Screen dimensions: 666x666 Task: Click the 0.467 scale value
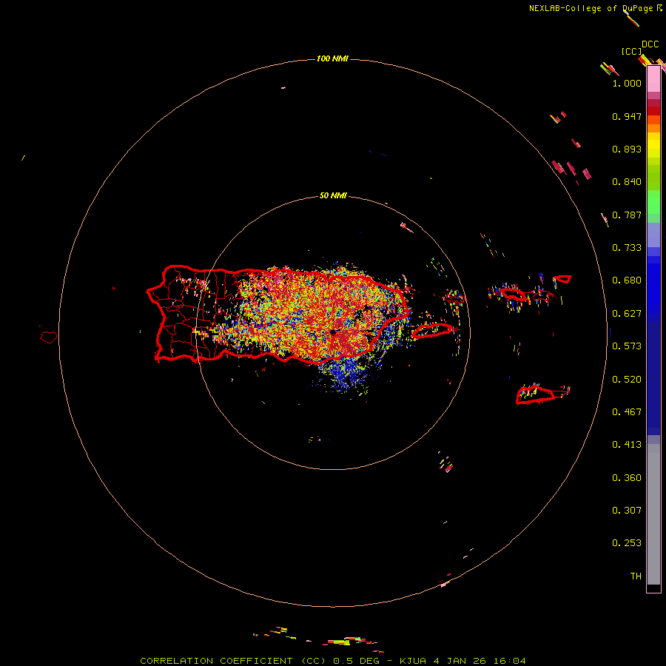pos(627,412)
